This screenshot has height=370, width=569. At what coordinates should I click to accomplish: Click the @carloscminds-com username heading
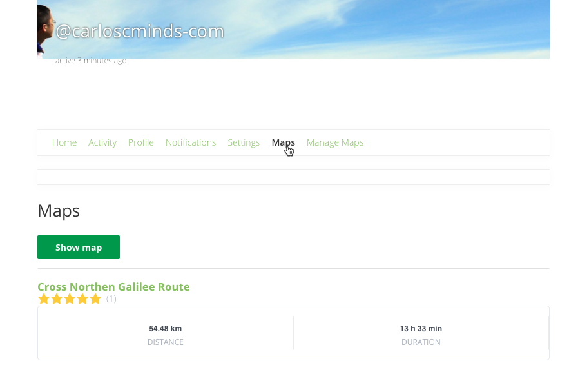pos(140,31)
